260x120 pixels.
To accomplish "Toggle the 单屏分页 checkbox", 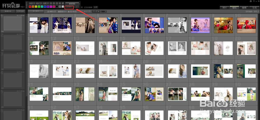I will 48,12.
